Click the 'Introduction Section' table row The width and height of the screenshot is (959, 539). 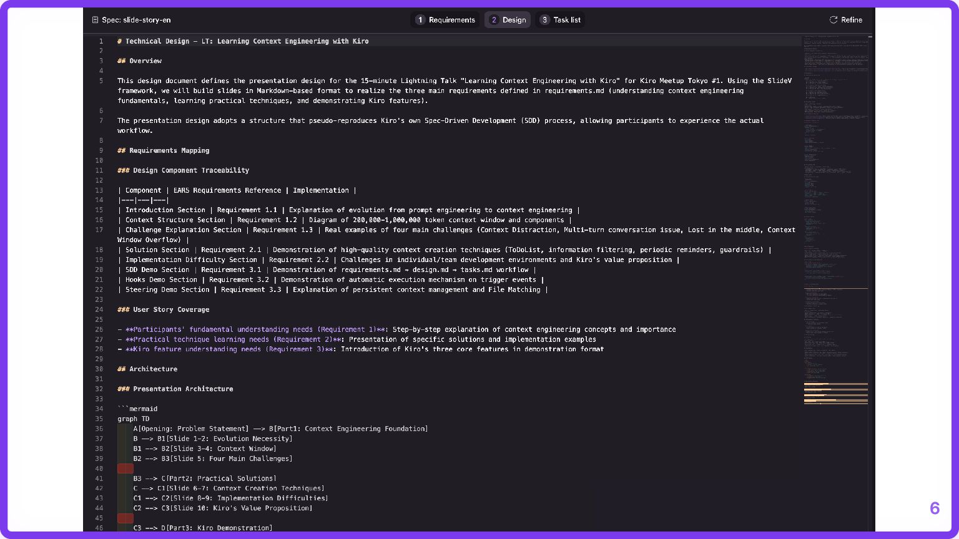click(x=348, y=210)
